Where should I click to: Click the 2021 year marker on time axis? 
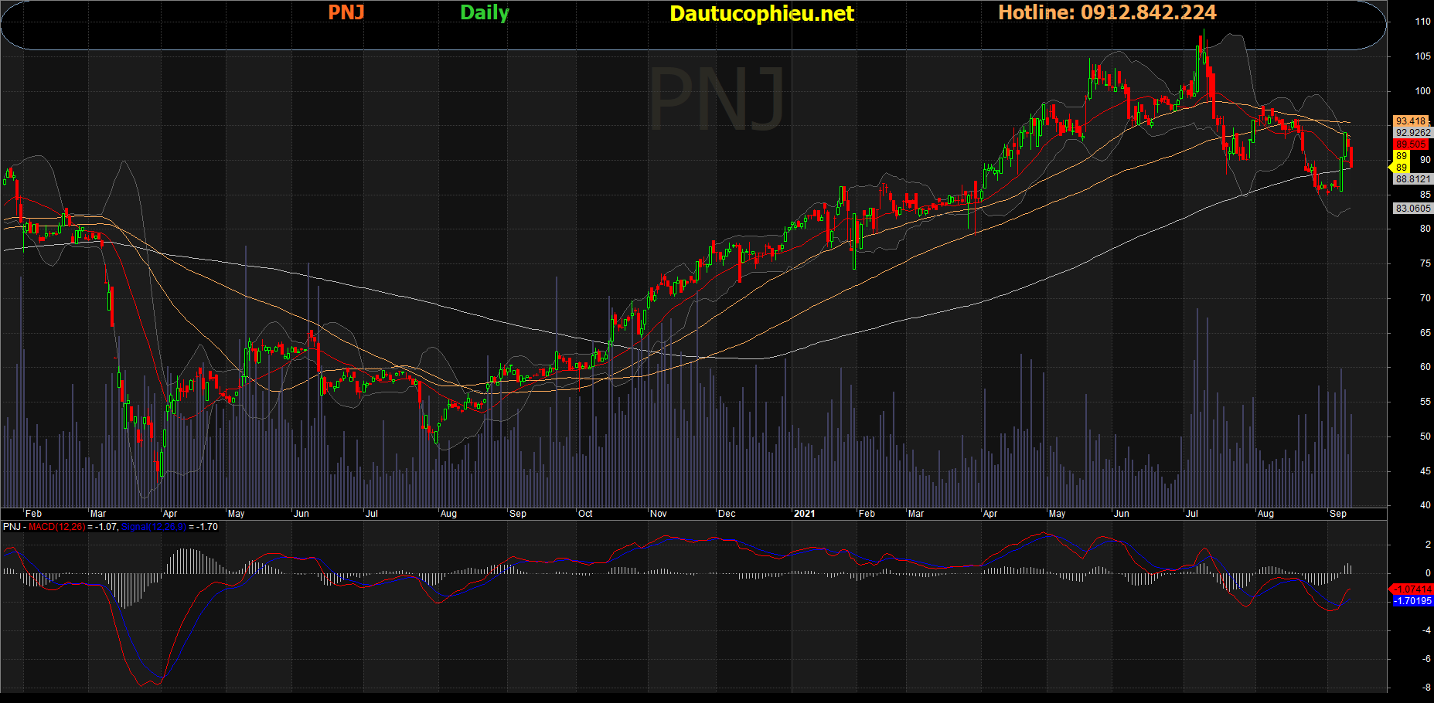pyautogui.click(x=804, y=514)
